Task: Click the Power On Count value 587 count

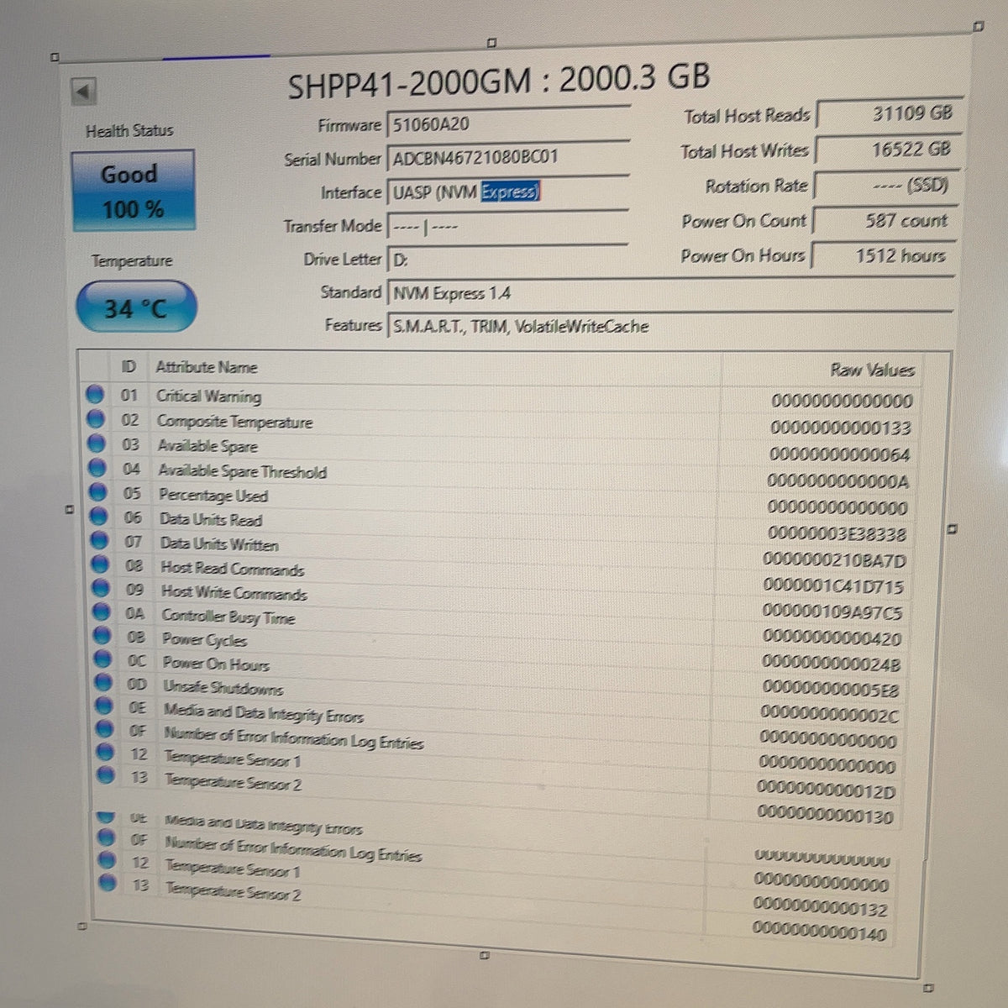Action: click(x=884, y=221)
